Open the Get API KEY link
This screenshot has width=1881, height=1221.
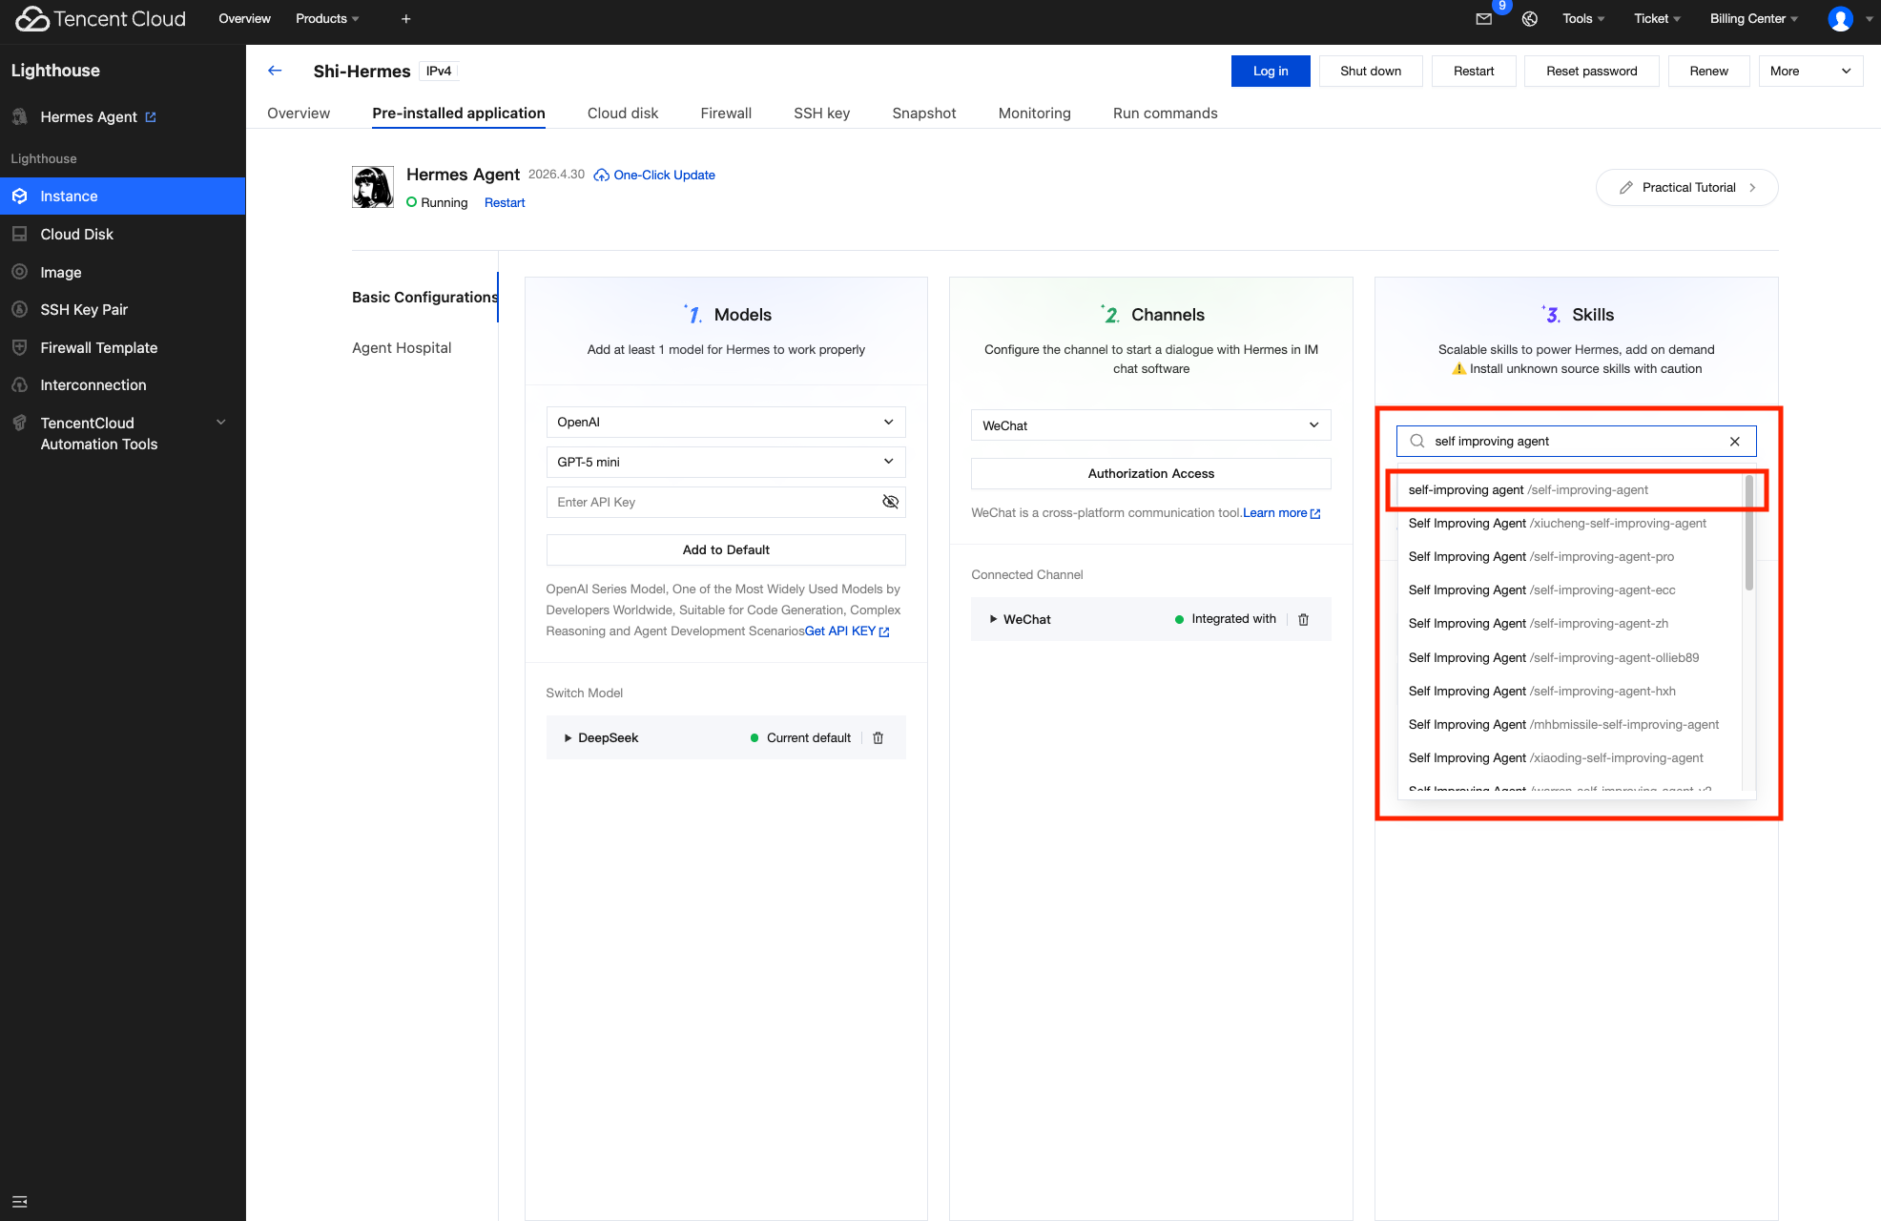847,631
